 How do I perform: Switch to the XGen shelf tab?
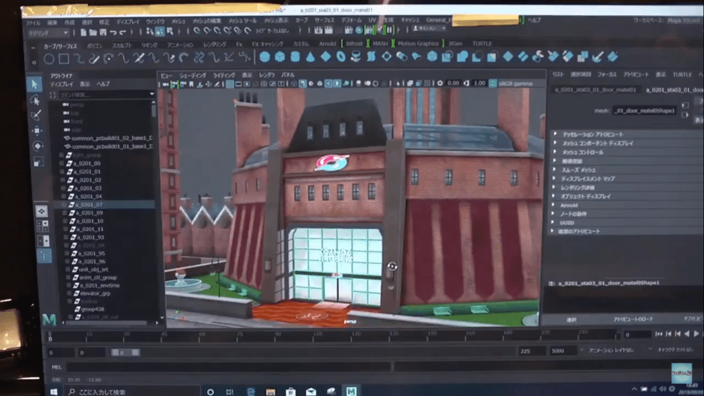(455, 43)
